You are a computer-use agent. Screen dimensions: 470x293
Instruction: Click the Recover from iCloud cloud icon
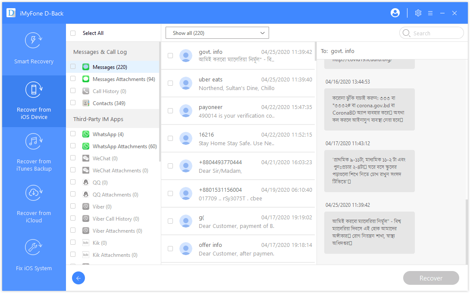click(x=34, y=193)
